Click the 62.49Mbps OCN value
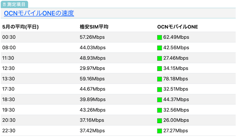The image size is (237, 137). pos(176,37)
